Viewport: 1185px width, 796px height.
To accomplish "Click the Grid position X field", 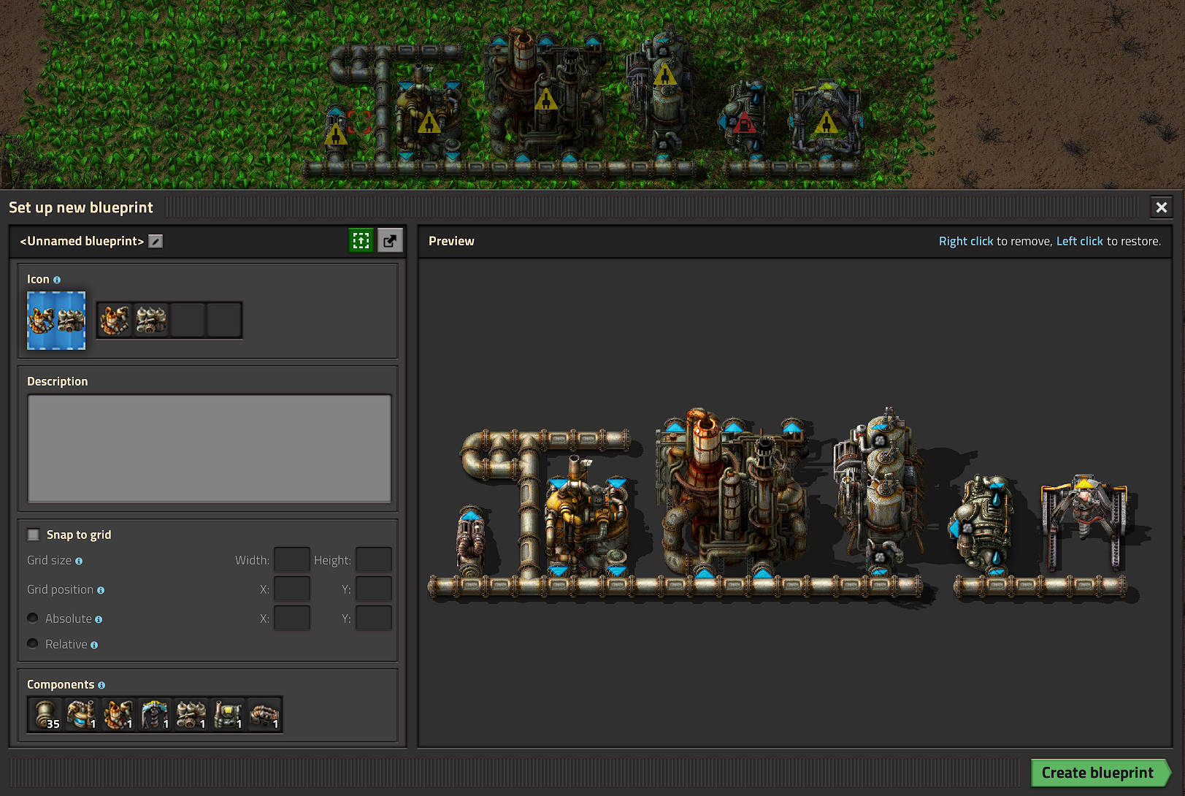I will (x=292, y=589).
